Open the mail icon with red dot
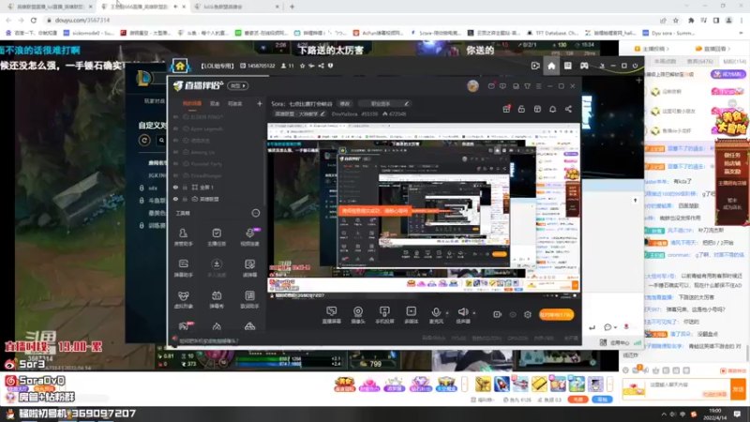Screen dimensions: 750x422 [x=491, y=86]
